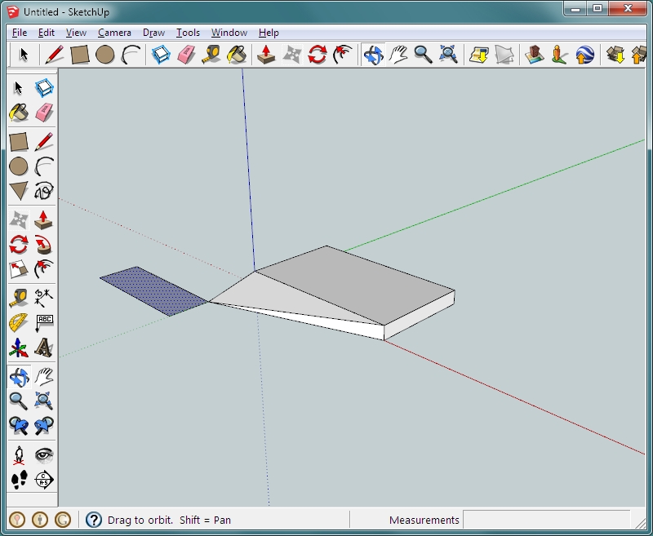The height and width of the screenshot is (536, 653).
Task: Select the Pan hand tool in top toolbar
Action: (x=398, y=55)
